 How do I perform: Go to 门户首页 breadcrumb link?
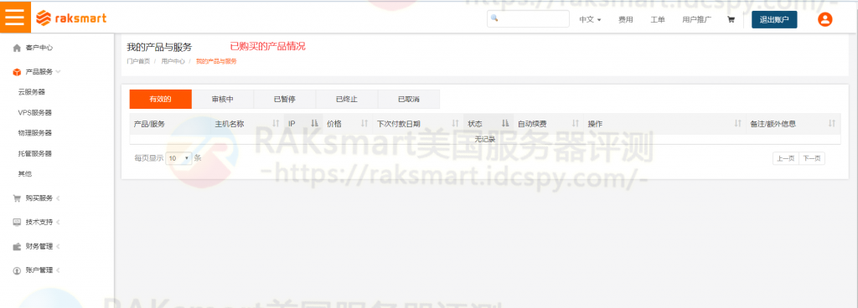tap(138, 61)
